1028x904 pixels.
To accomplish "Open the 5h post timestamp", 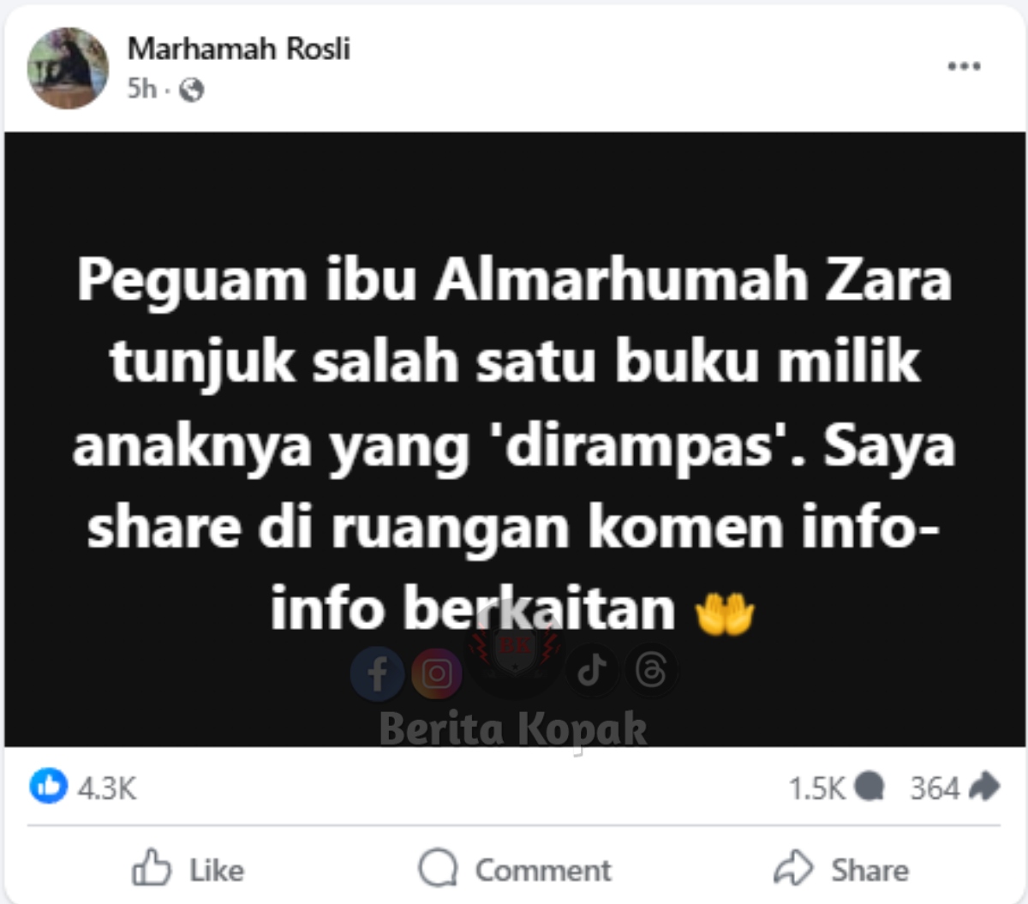I will [x=142, y=88].
